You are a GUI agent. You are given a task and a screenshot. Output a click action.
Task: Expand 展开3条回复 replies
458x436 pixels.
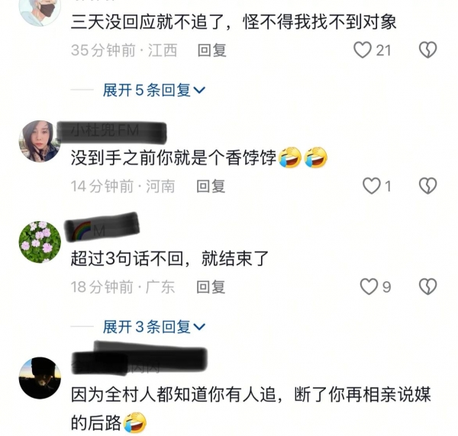coord(154,326)
